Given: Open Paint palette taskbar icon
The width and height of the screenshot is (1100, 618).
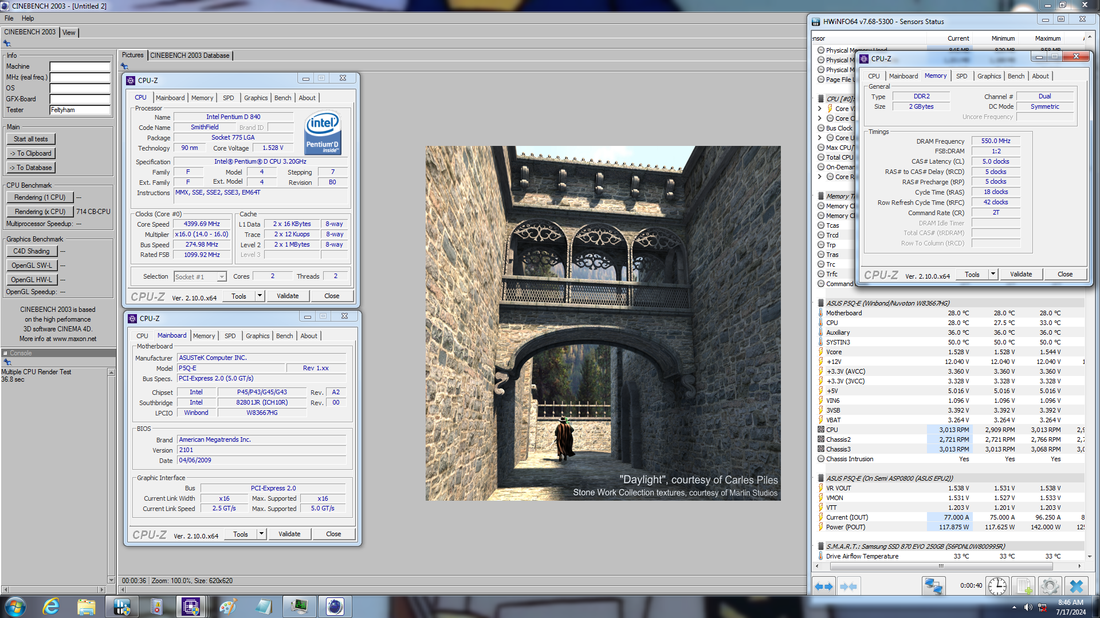Looking at the screenshot, I should point(228,606).
